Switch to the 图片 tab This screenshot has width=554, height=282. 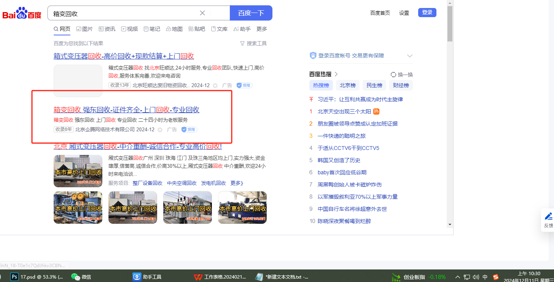84,29
